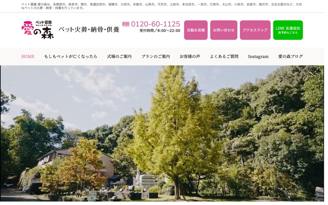Open もしもペットが亡くなったら menu
Screen dimensions: 328x205
point(71,57)
